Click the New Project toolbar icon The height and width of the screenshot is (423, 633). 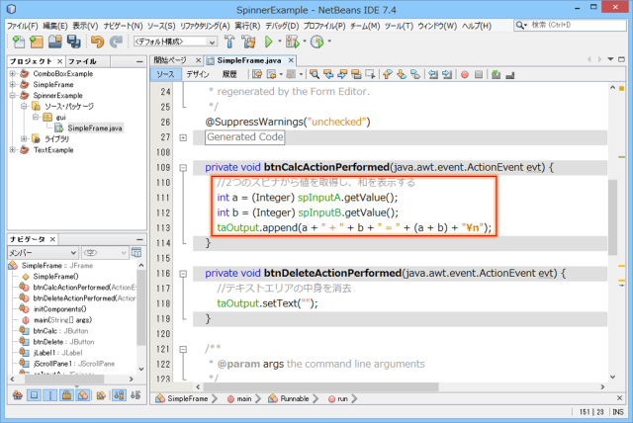(x=37, y=42)
